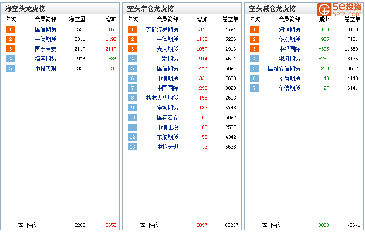Open 国信期货 in the 净空头龙虎榜 table
This screenshot has height=233, width=365.
tap(45, 29)
